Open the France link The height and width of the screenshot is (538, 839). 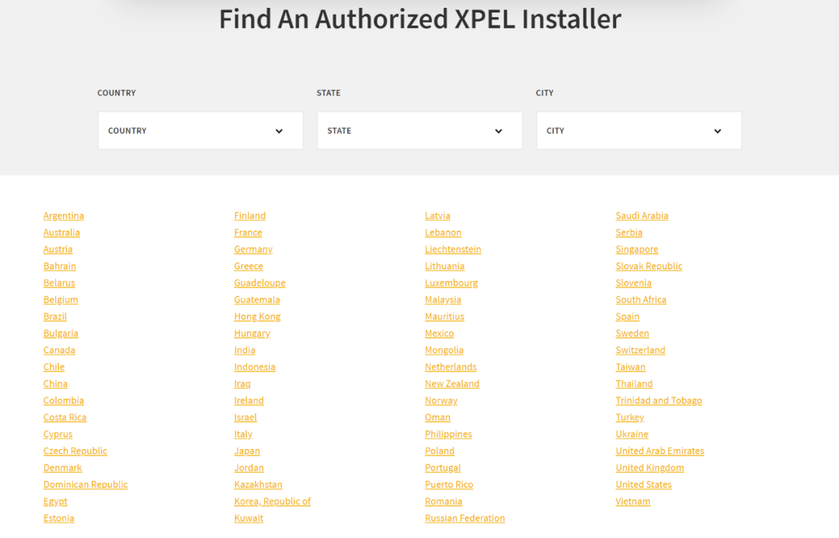coord(248,232)
